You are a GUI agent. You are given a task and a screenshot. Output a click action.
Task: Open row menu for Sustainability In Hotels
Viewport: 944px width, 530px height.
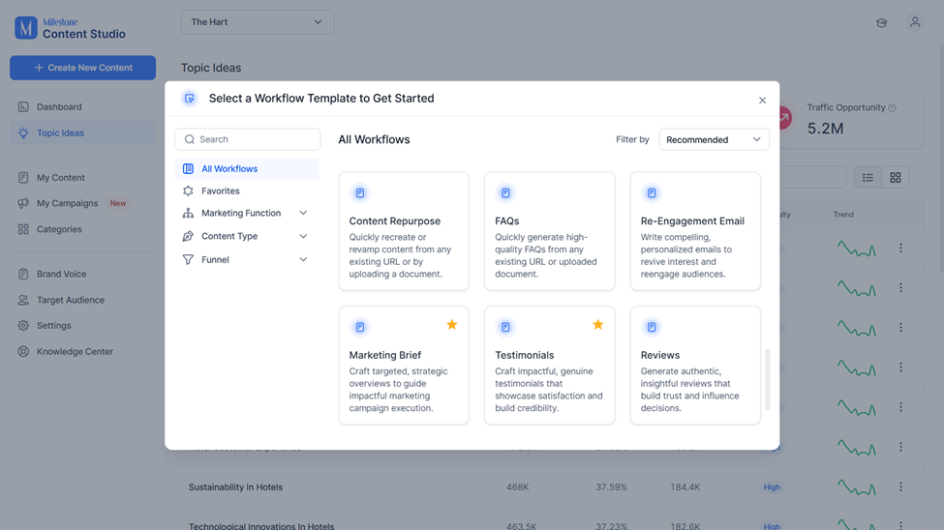coord(900,486)
